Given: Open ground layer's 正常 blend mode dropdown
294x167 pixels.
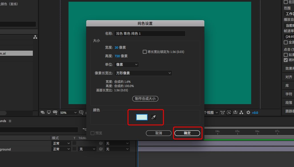Looking at the screenshot, I should 61,149.
